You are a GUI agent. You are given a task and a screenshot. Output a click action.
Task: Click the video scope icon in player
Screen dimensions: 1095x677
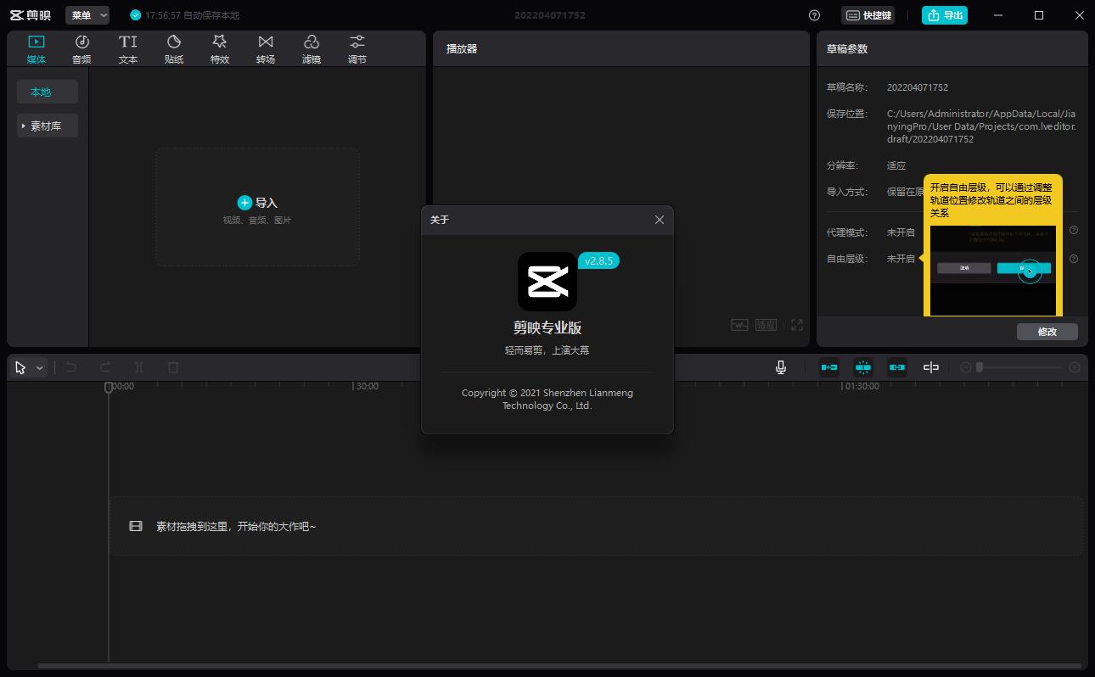(x=739, y=325)
